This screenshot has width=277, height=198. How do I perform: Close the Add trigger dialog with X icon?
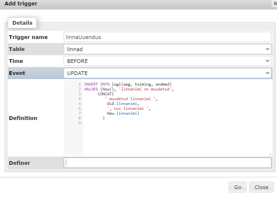(x=275, y=4)
